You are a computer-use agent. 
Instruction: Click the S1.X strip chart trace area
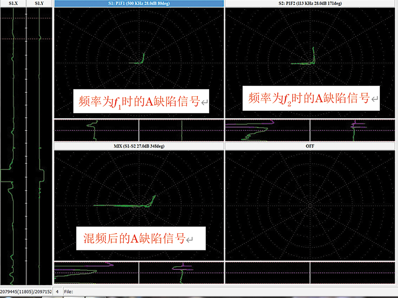pos(13,143)
